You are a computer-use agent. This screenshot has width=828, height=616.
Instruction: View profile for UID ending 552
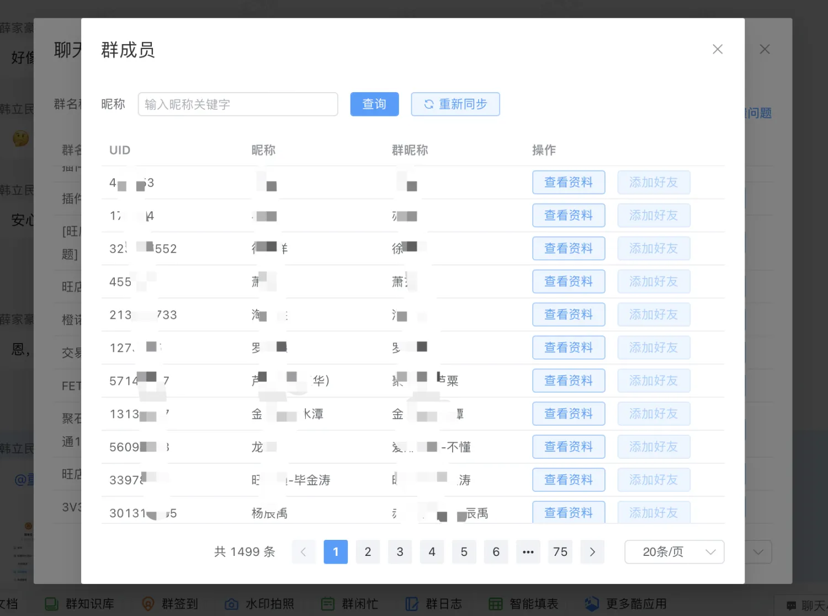point(569,248)
